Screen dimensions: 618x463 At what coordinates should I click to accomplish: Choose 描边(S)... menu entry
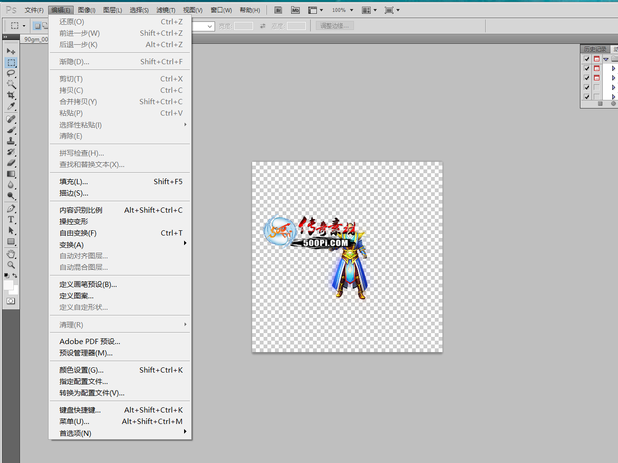pyautogui.click(x=120, y=193)
